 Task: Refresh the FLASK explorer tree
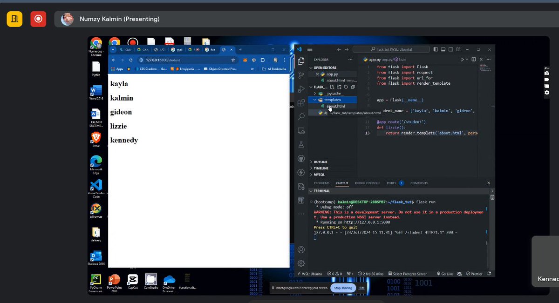point(346,87)
